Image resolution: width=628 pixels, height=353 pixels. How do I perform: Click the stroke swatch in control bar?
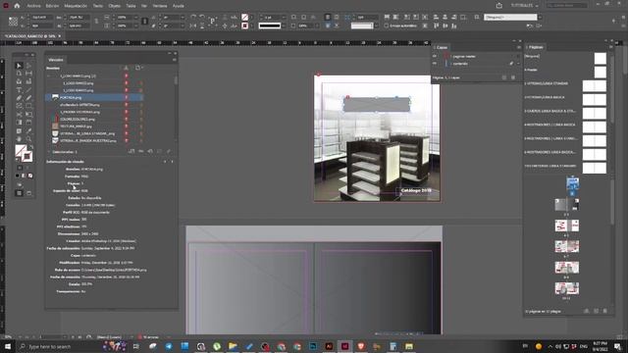click(x=244, y=25)
